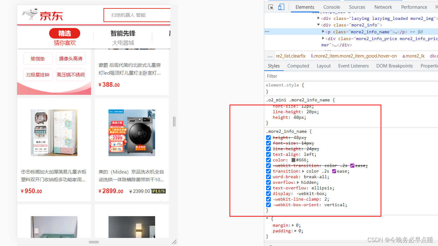Toggle the -webkit-transition checkbox
438x246 pixels.
(269, 166)
